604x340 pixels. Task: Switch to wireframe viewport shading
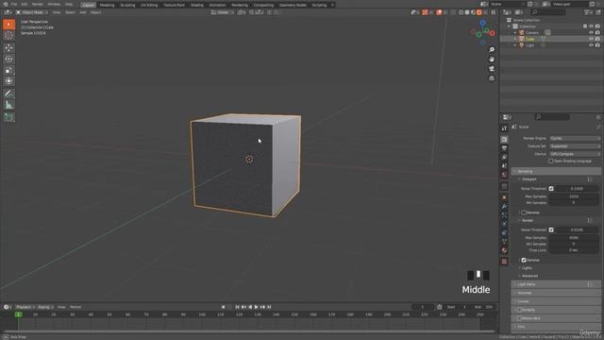pyautogui.click(x=461, y=12)
